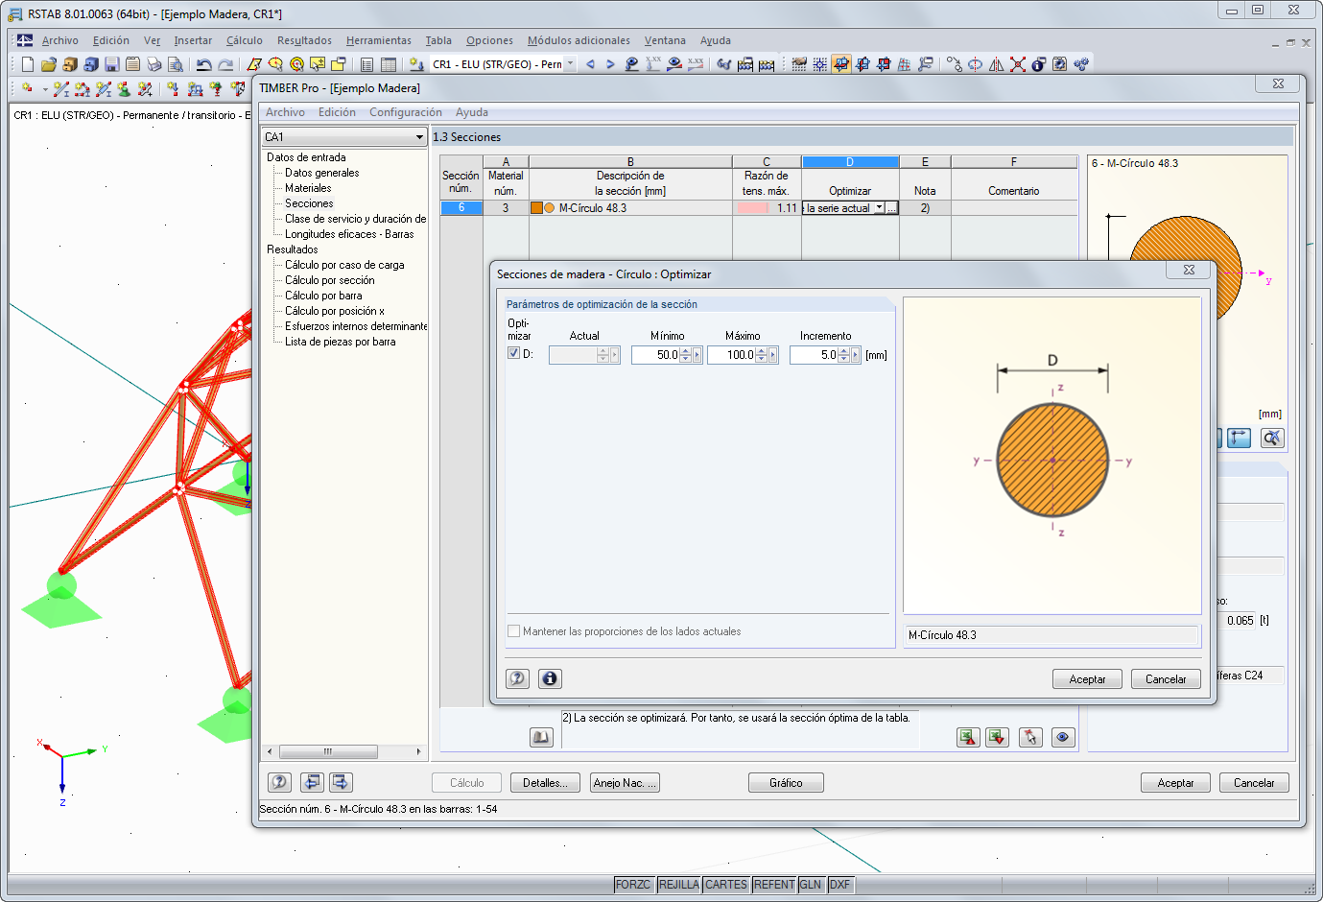Toggle REFENT in status bar
Screen dimensions: 1323x902
pyautogui.click(x=774, y=885)
